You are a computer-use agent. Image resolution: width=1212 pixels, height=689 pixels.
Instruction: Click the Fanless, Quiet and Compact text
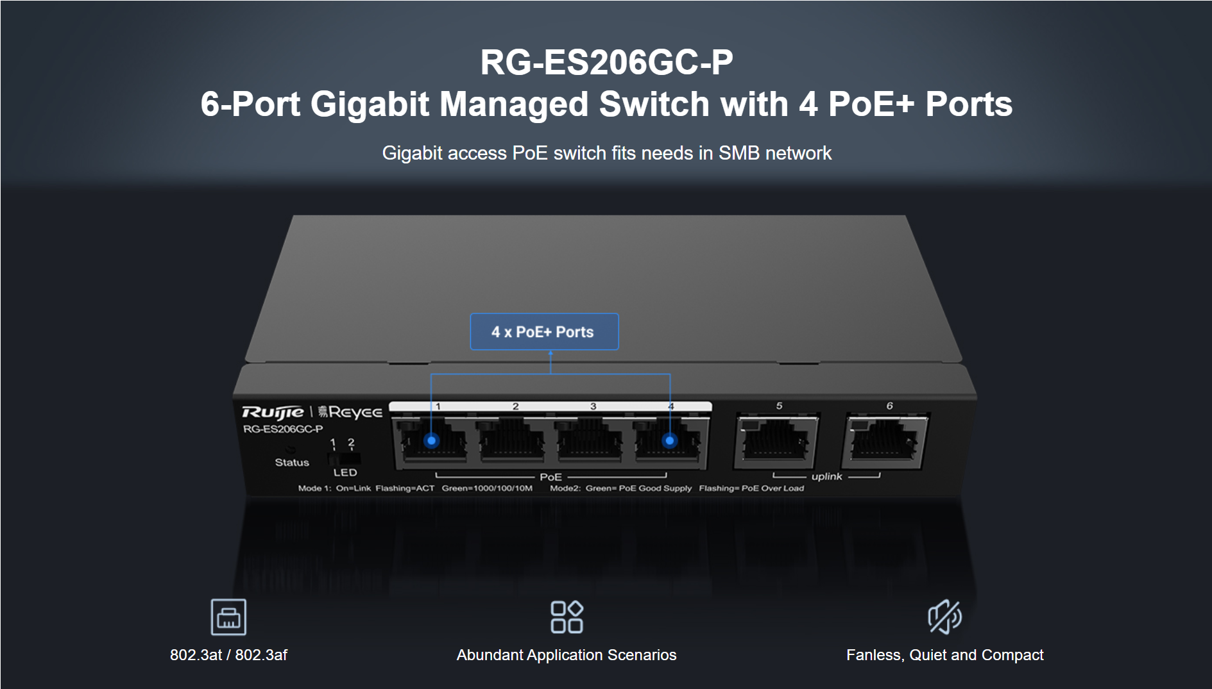pyautogui.click(x=944, y=655)
